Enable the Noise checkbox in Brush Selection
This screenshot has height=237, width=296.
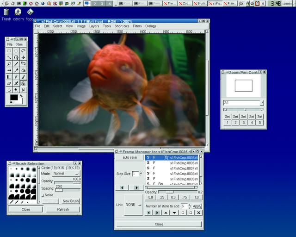43,195
